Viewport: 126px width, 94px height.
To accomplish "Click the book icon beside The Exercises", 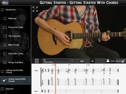I will pyautogui.click(x=5, y=36).
